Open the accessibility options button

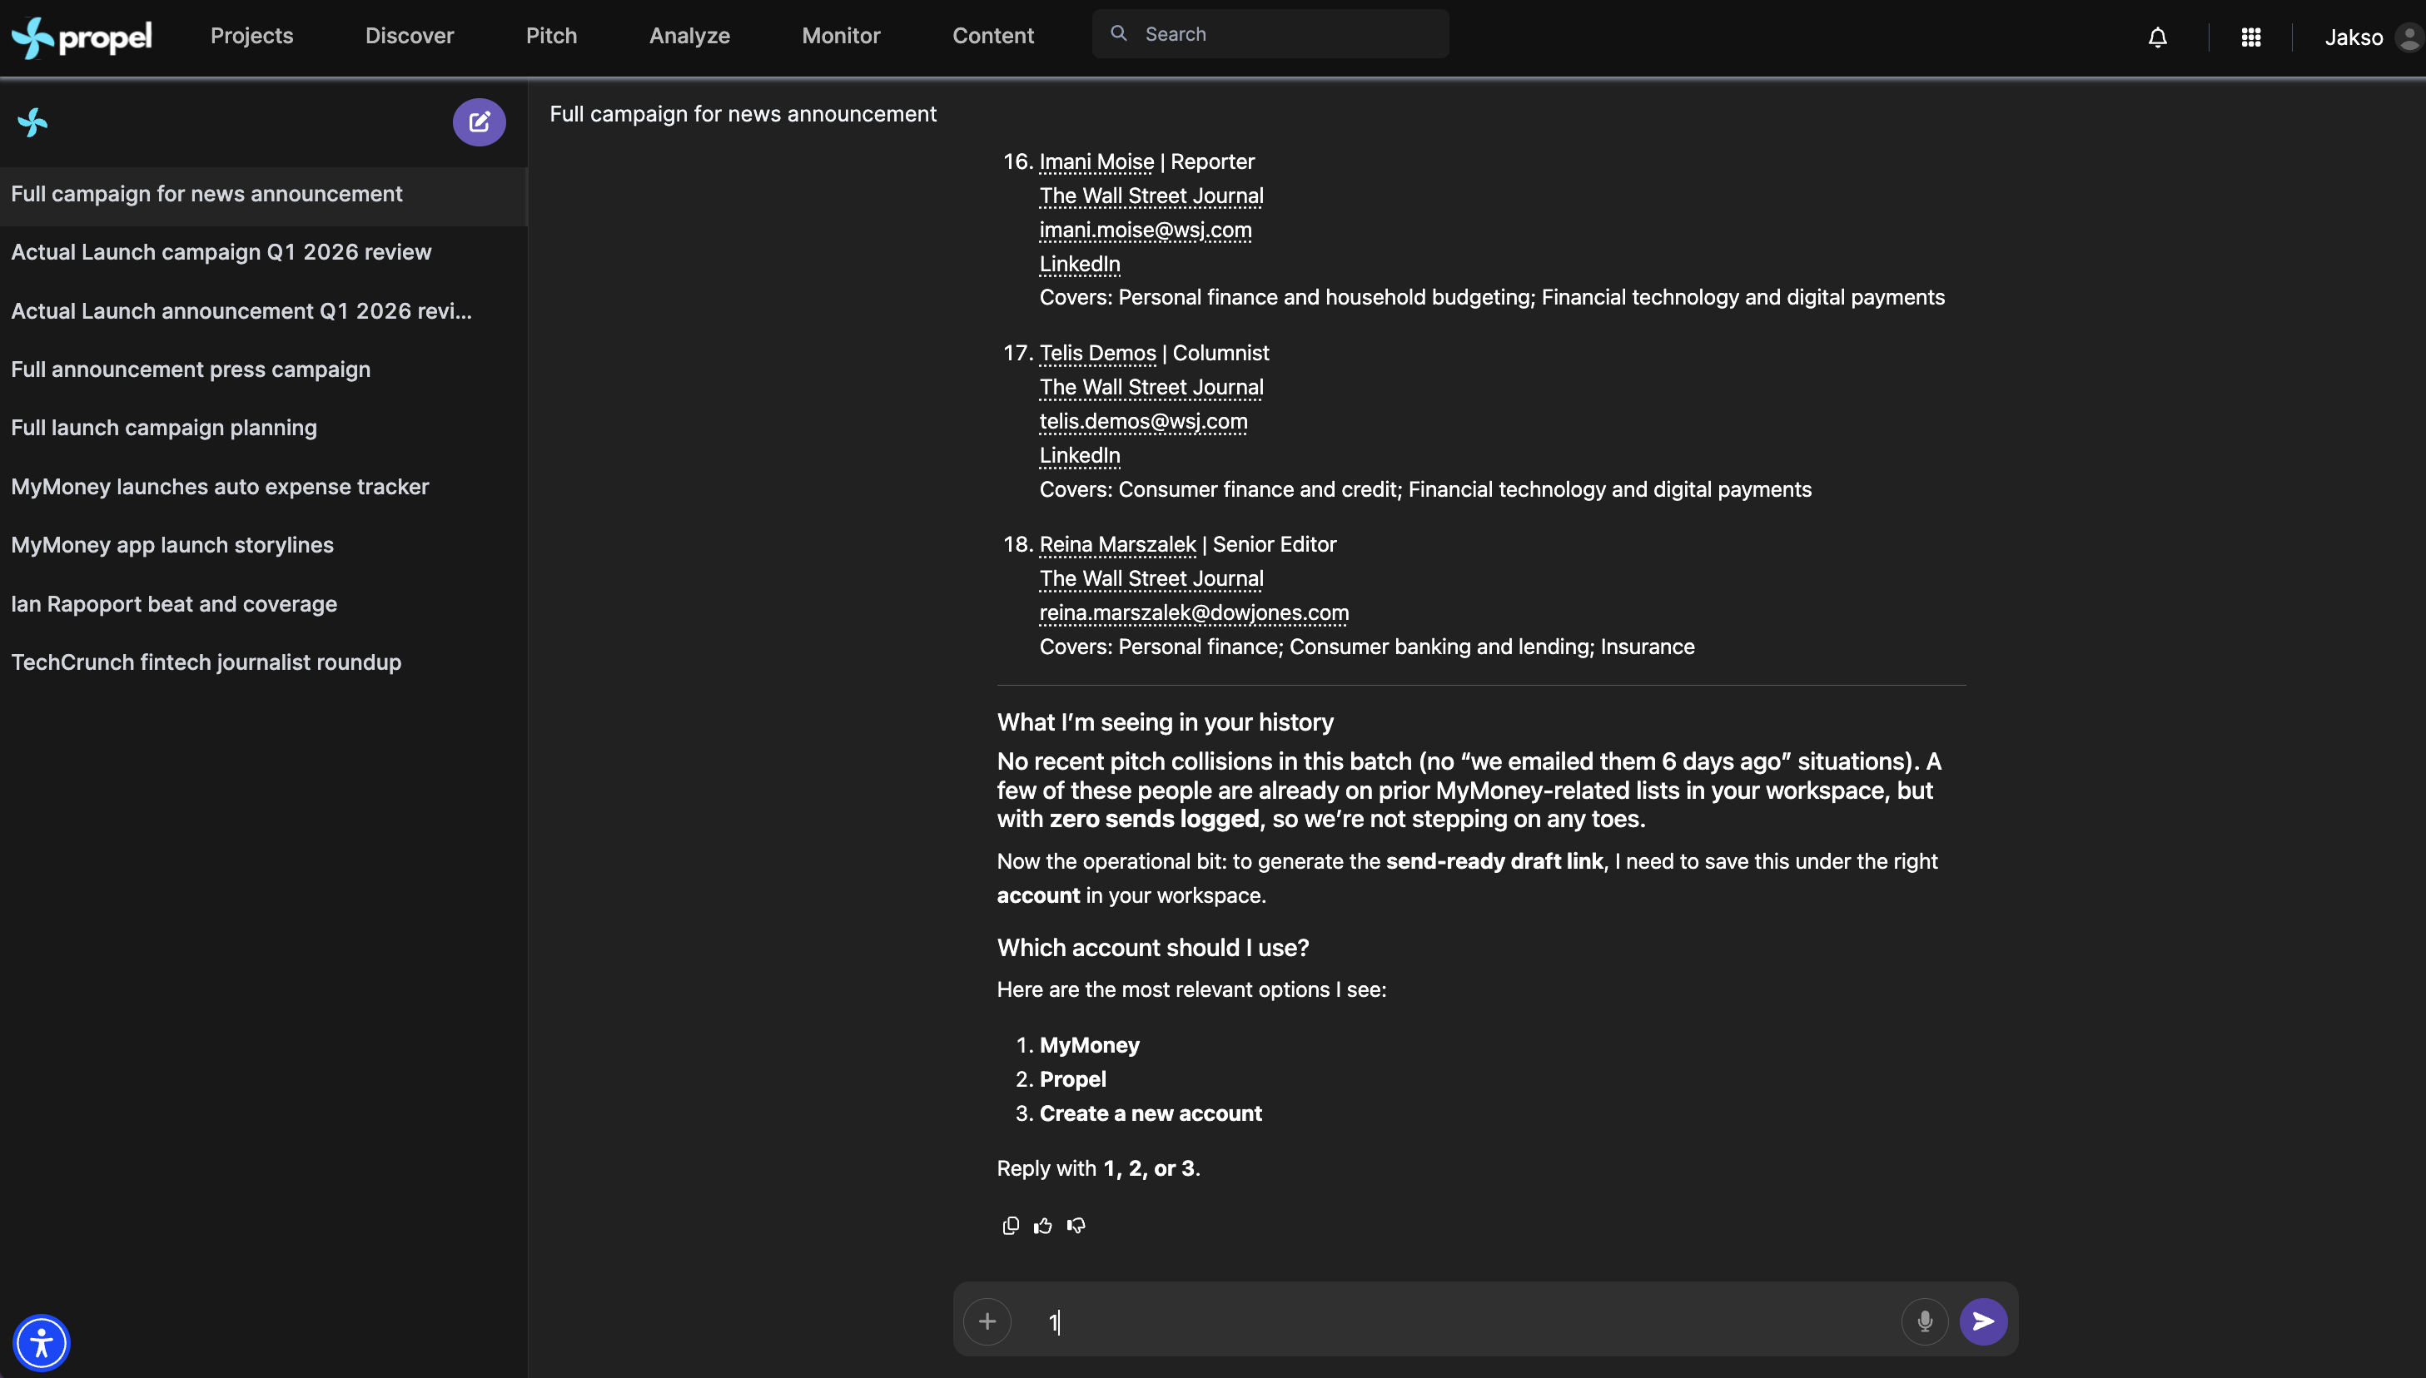[42, 1342]
